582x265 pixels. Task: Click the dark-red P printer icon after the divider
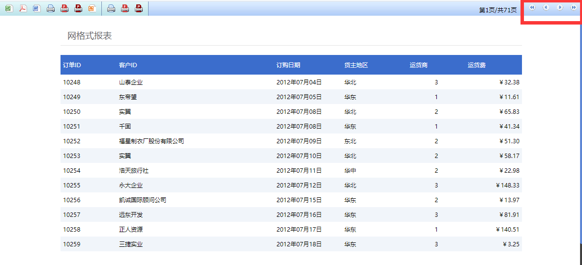click(139, 8)
